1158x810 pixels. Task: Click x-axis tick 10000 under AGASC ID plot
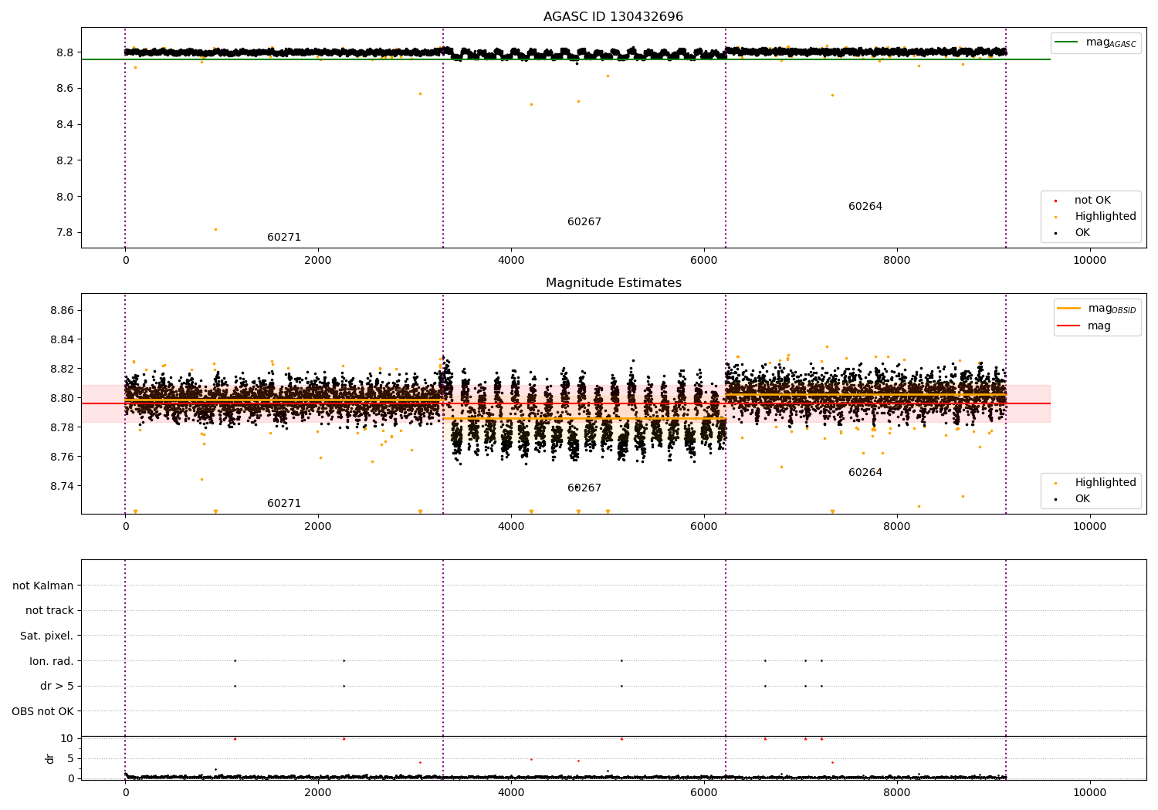(x=1089, y=261)
